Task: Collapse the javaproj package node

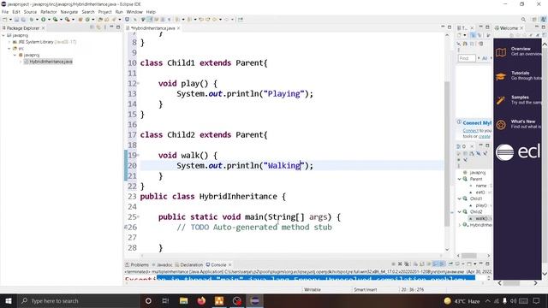Action: pyautogui.click(x=15, y=55)
